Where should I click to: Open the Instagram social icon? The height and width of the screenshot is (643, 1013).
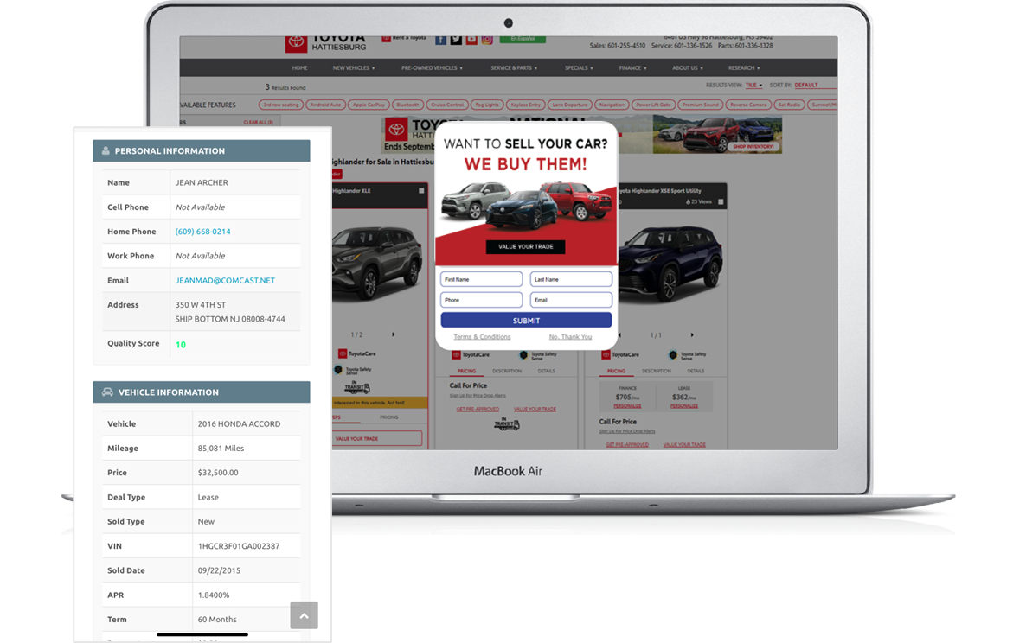click(487, 40)
